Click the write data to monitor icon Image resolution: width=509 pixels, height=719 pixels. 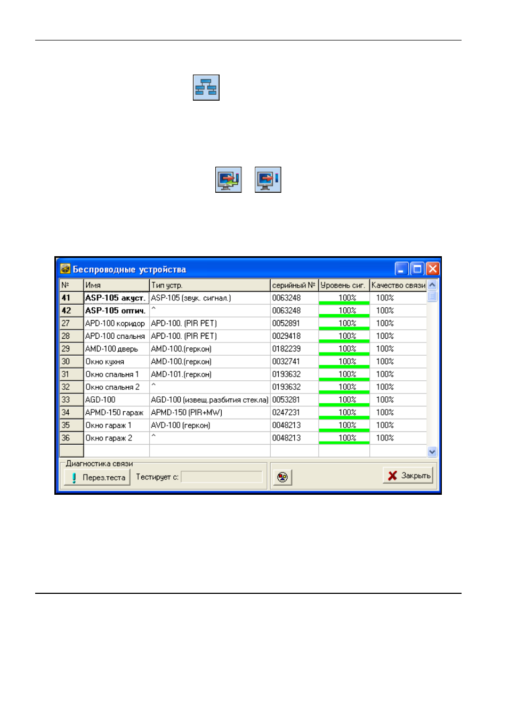[x=268, y=179]
